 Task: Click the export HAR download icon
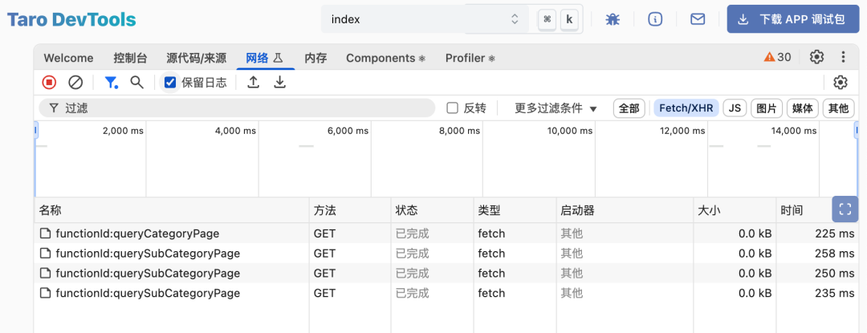[280, 83]
